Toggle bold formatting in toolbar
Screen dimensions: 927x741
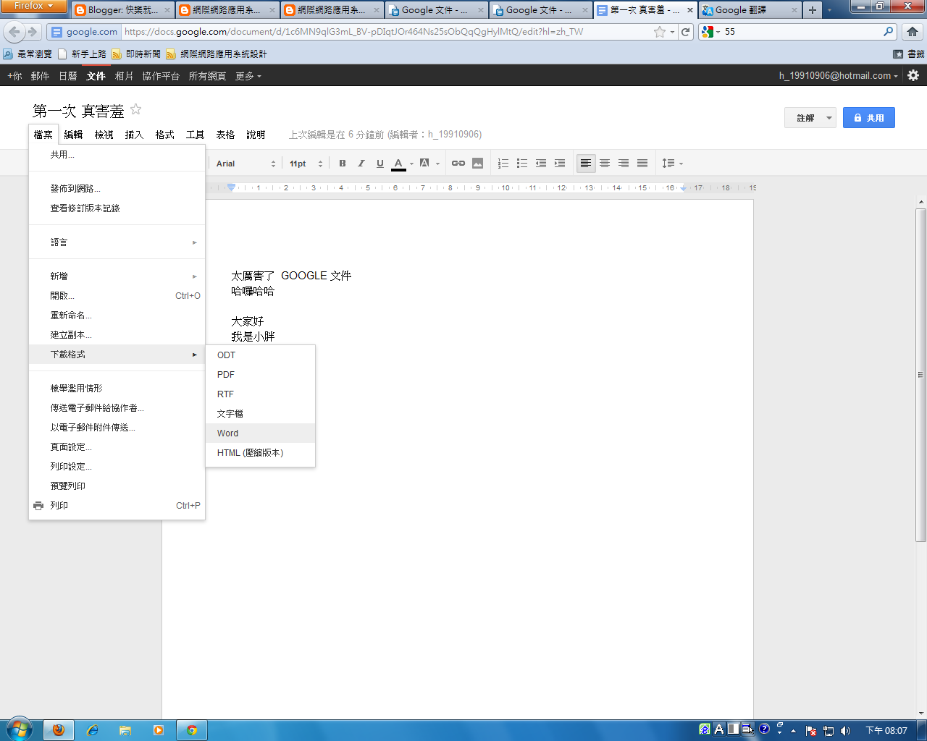(x=343, y=164)
